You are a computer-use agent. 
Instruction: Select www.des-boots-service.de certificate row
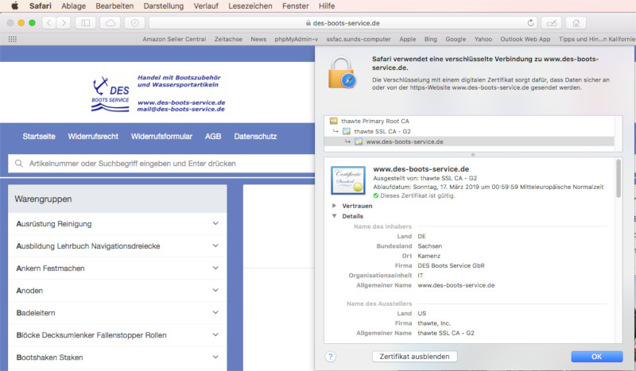469,141
